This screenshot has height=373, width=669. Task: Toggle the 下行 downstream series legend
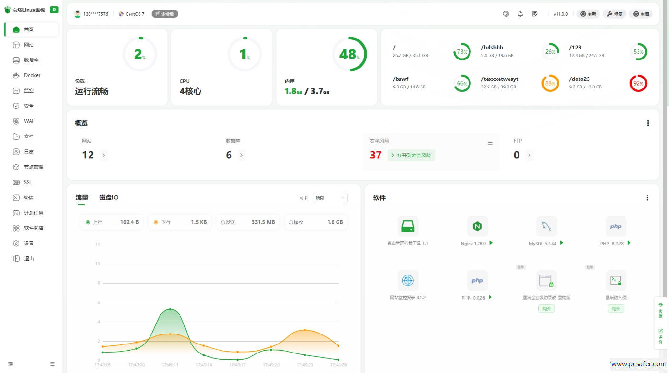161,222
